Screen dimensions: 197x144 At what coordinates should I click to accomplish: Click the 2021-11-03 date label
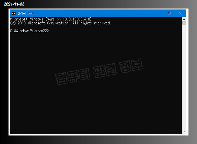pos(14,4)
